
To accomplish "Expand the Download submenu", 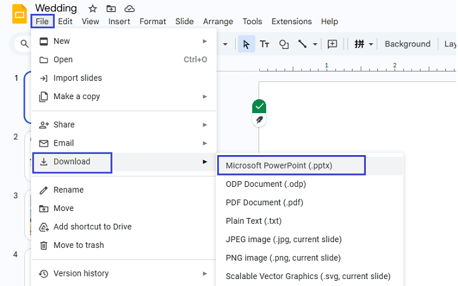I will tap(124, 161).
